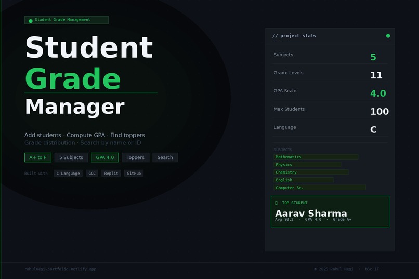Click the 'GCC' chip

coord(92,174)
